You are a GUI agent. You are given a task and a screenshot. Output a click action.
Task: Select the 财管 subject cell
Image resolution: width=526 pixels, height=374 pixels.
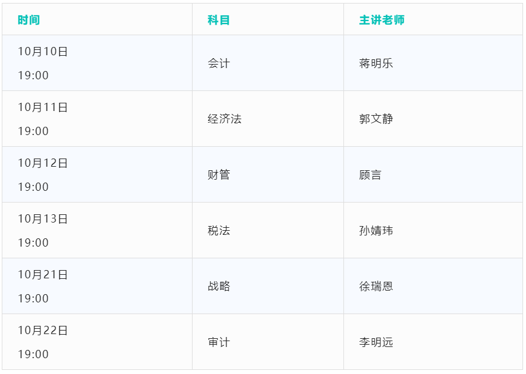(218, 175)
